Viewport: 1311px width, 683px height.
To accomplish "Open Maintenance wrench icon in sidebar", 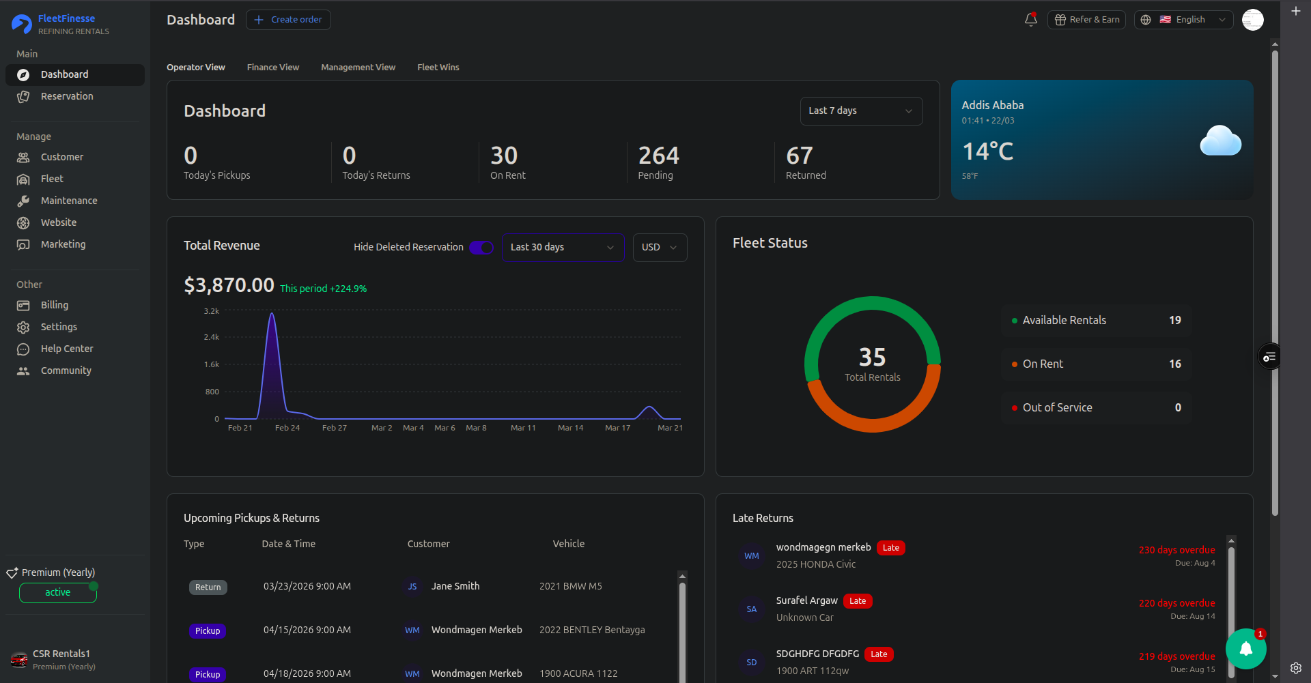I will tap(23, 201).
